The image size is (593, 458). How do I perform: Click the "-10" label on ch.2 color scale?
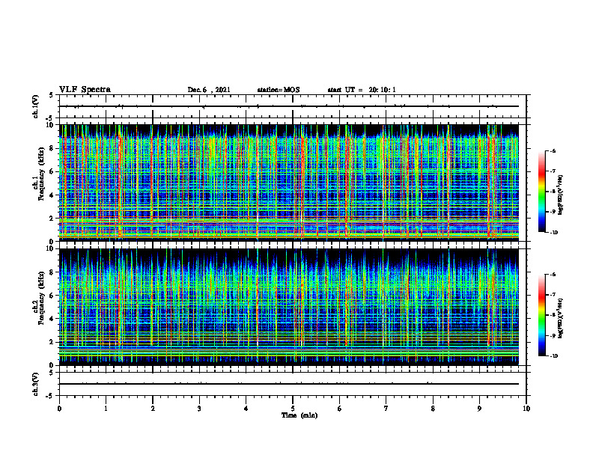coord(554,356)
